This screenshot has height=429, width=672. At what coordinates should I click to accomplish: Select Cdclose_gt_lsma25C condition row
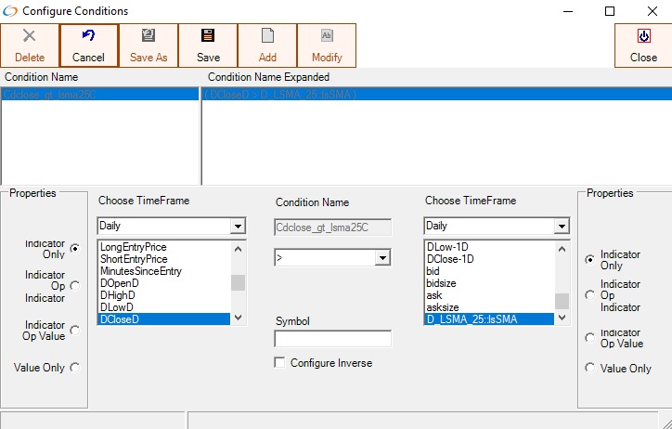click(100, 94)
